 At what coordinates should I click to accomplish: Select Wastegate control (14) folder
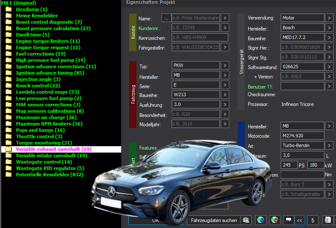click(x=44, y=162)
